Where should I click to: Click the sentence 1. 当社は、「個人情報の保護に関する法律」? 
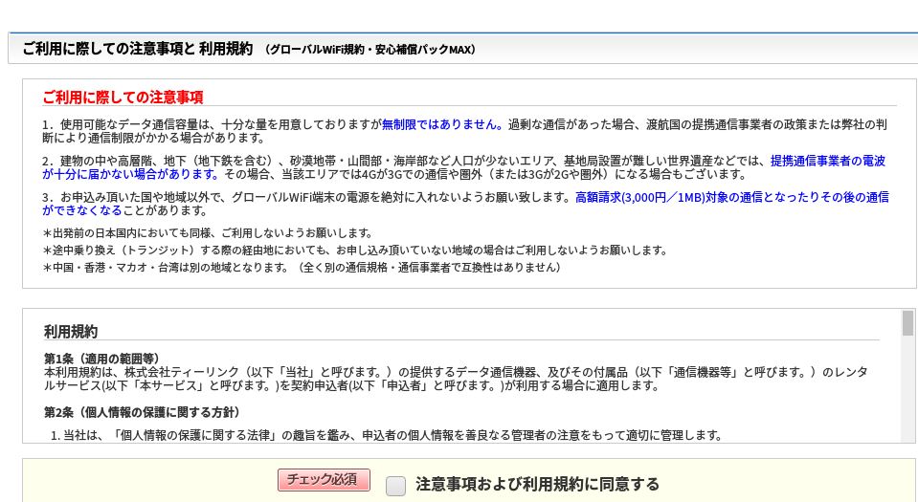pos(387,435)
